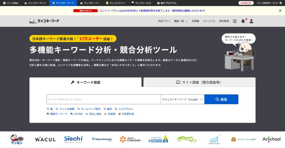The height and width of the screenshot is (148, 285).
Task: Click the Rakko Keyword otter logo
Action: 44,21
